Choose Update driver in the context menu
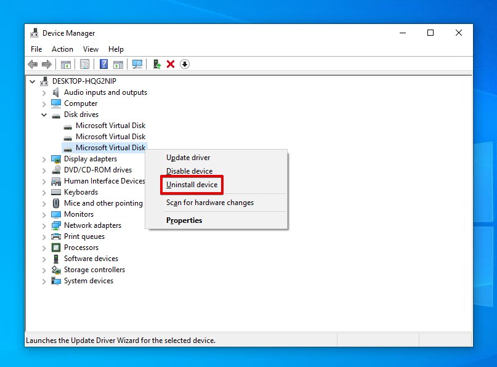The image size is (497, 367). [188, 157]
